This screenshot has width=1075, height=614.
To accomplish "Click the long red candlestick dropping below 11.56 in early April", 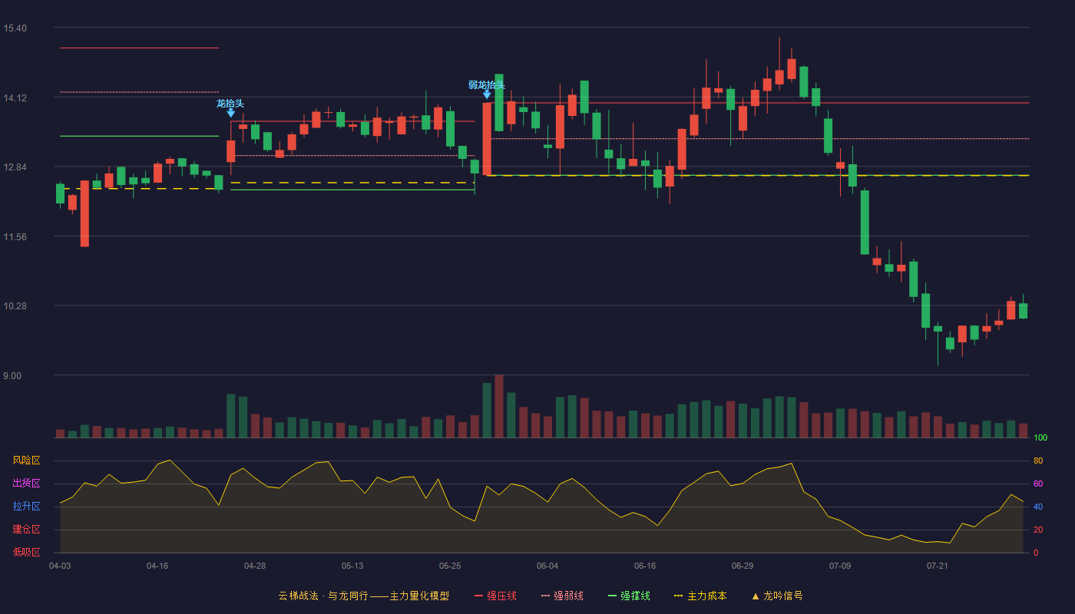I will pyautogui.click(x=84, y=213).
